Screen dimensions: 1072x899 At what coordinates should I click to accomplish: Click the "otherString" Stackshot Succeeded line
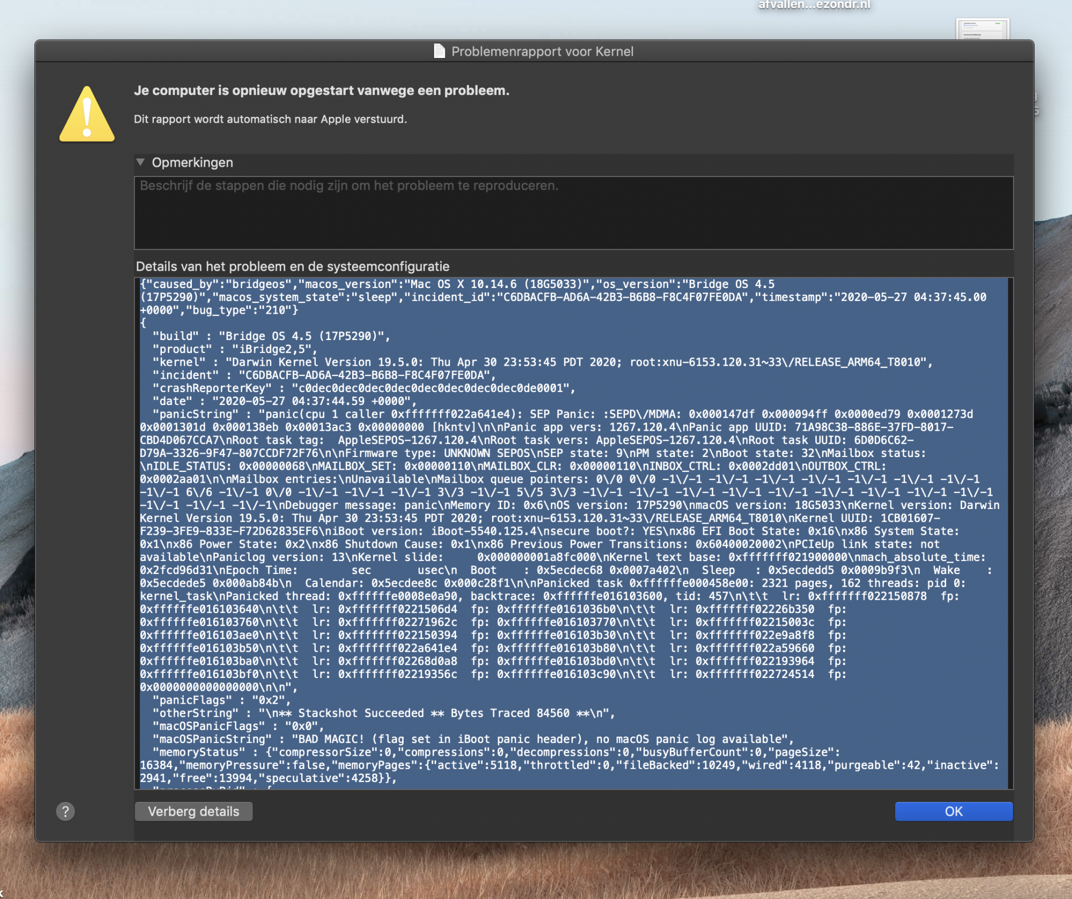point(384,713)
